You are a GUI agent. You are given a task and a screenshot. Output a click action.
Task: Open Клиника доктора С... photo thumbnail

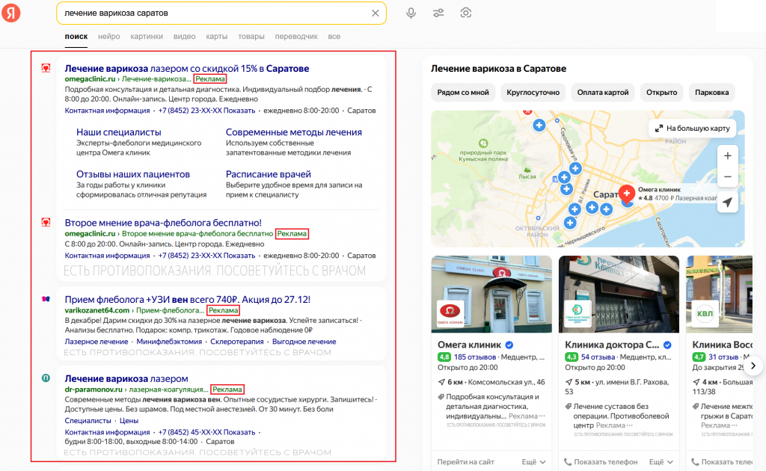point(619,295)
